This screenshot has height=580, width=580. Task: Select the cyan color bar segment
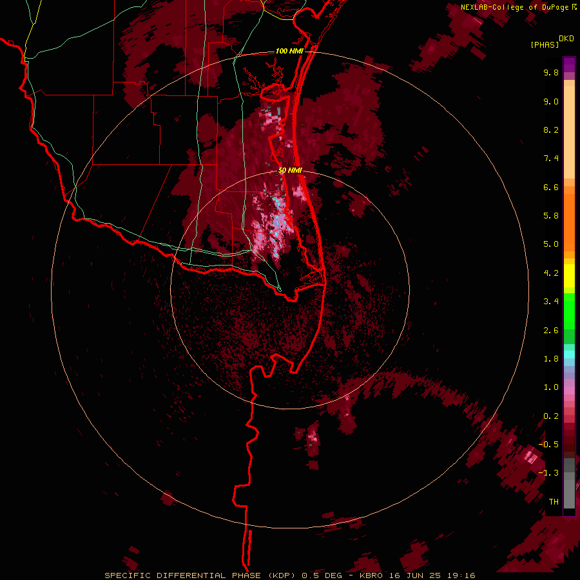tap(569, 354)
